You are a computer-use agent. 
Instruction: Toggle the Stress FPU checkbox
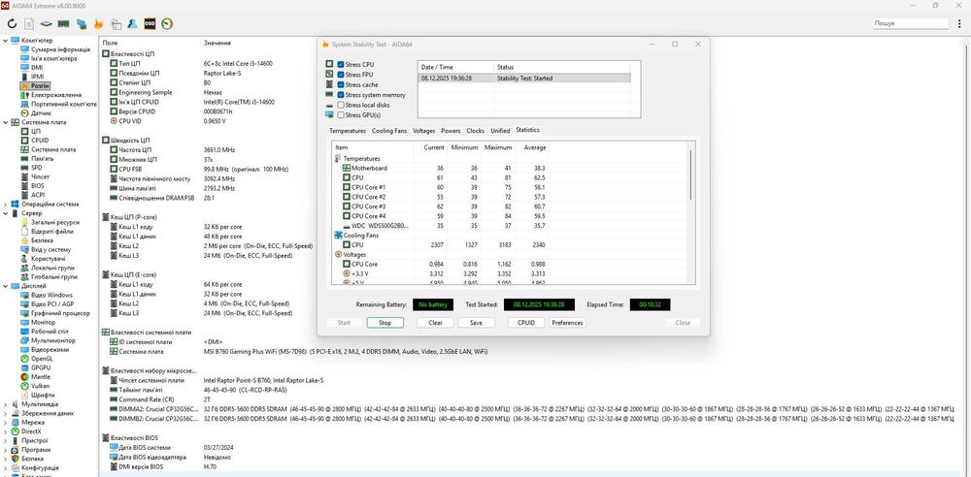point(341,75)
